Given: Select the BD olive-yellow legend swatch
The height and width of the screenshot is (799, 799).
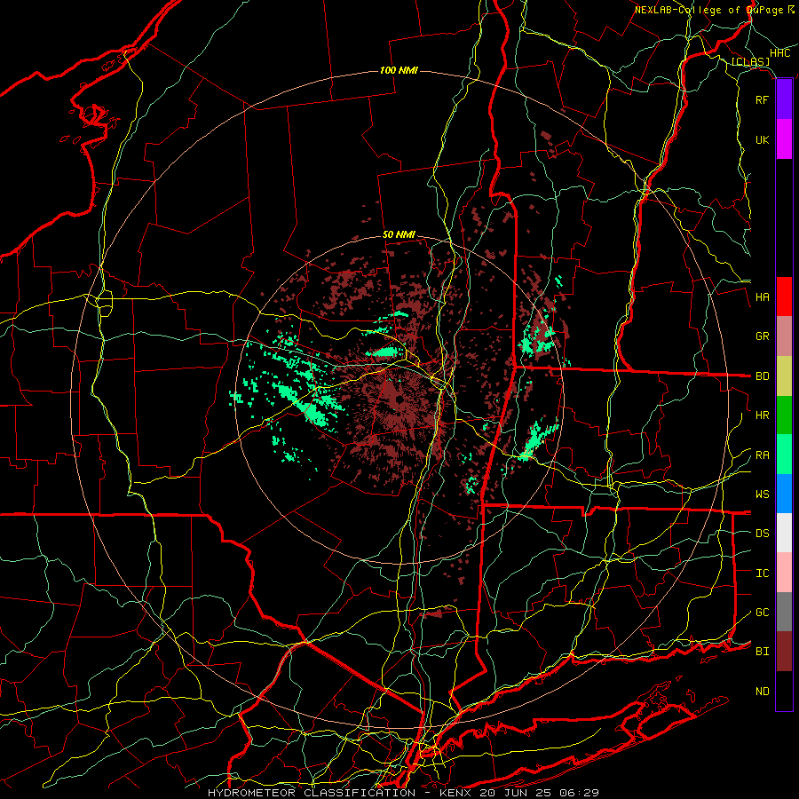Looking at the screenshot, I should (784, 376).
